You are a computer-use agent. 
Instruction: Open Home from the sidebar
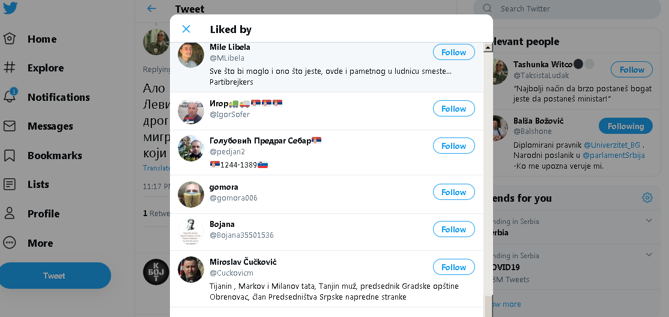41,39
